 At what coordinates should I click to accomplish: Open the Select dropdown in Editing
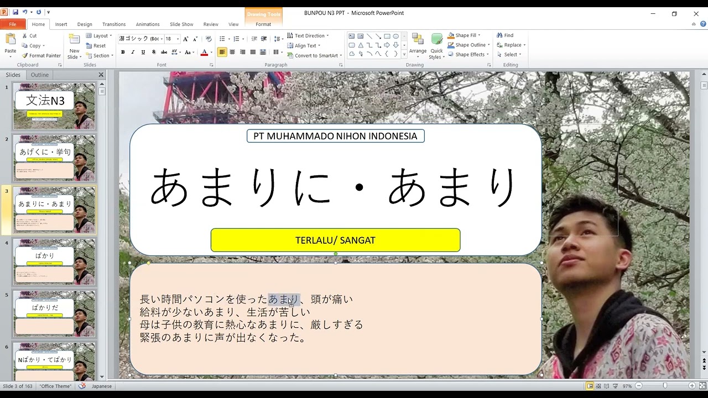[x=508, y=54]
